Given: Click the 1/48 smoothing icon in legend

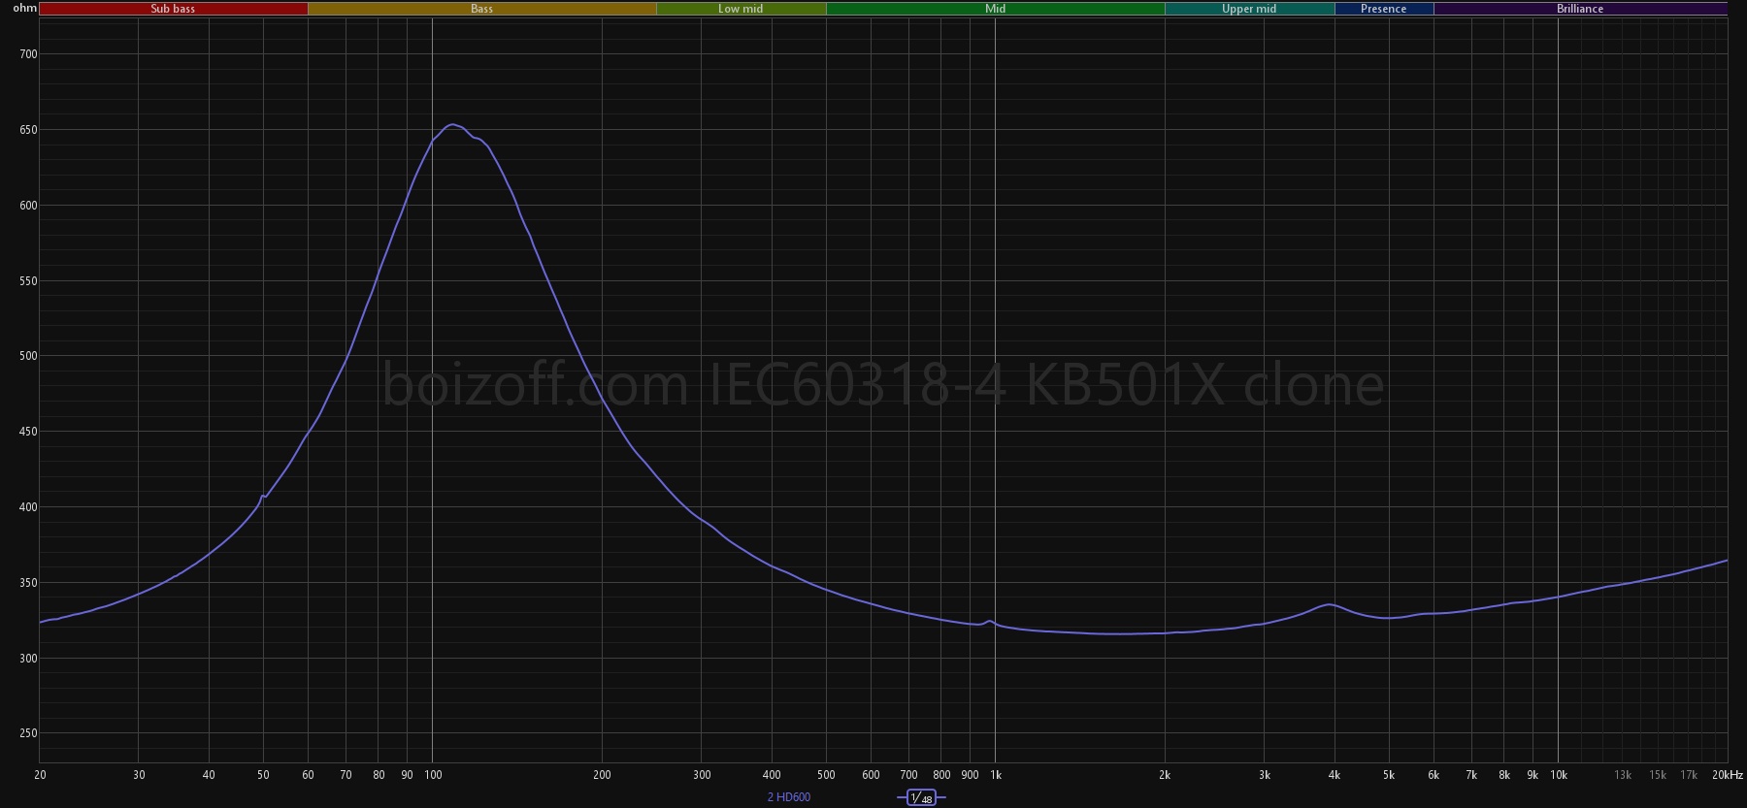Looking at the screenshot, I should click(920, 797).
